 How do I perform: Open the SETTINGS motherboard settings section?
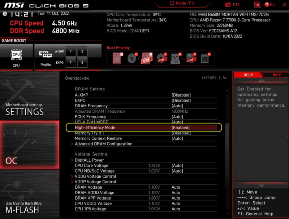coord(30,96)
